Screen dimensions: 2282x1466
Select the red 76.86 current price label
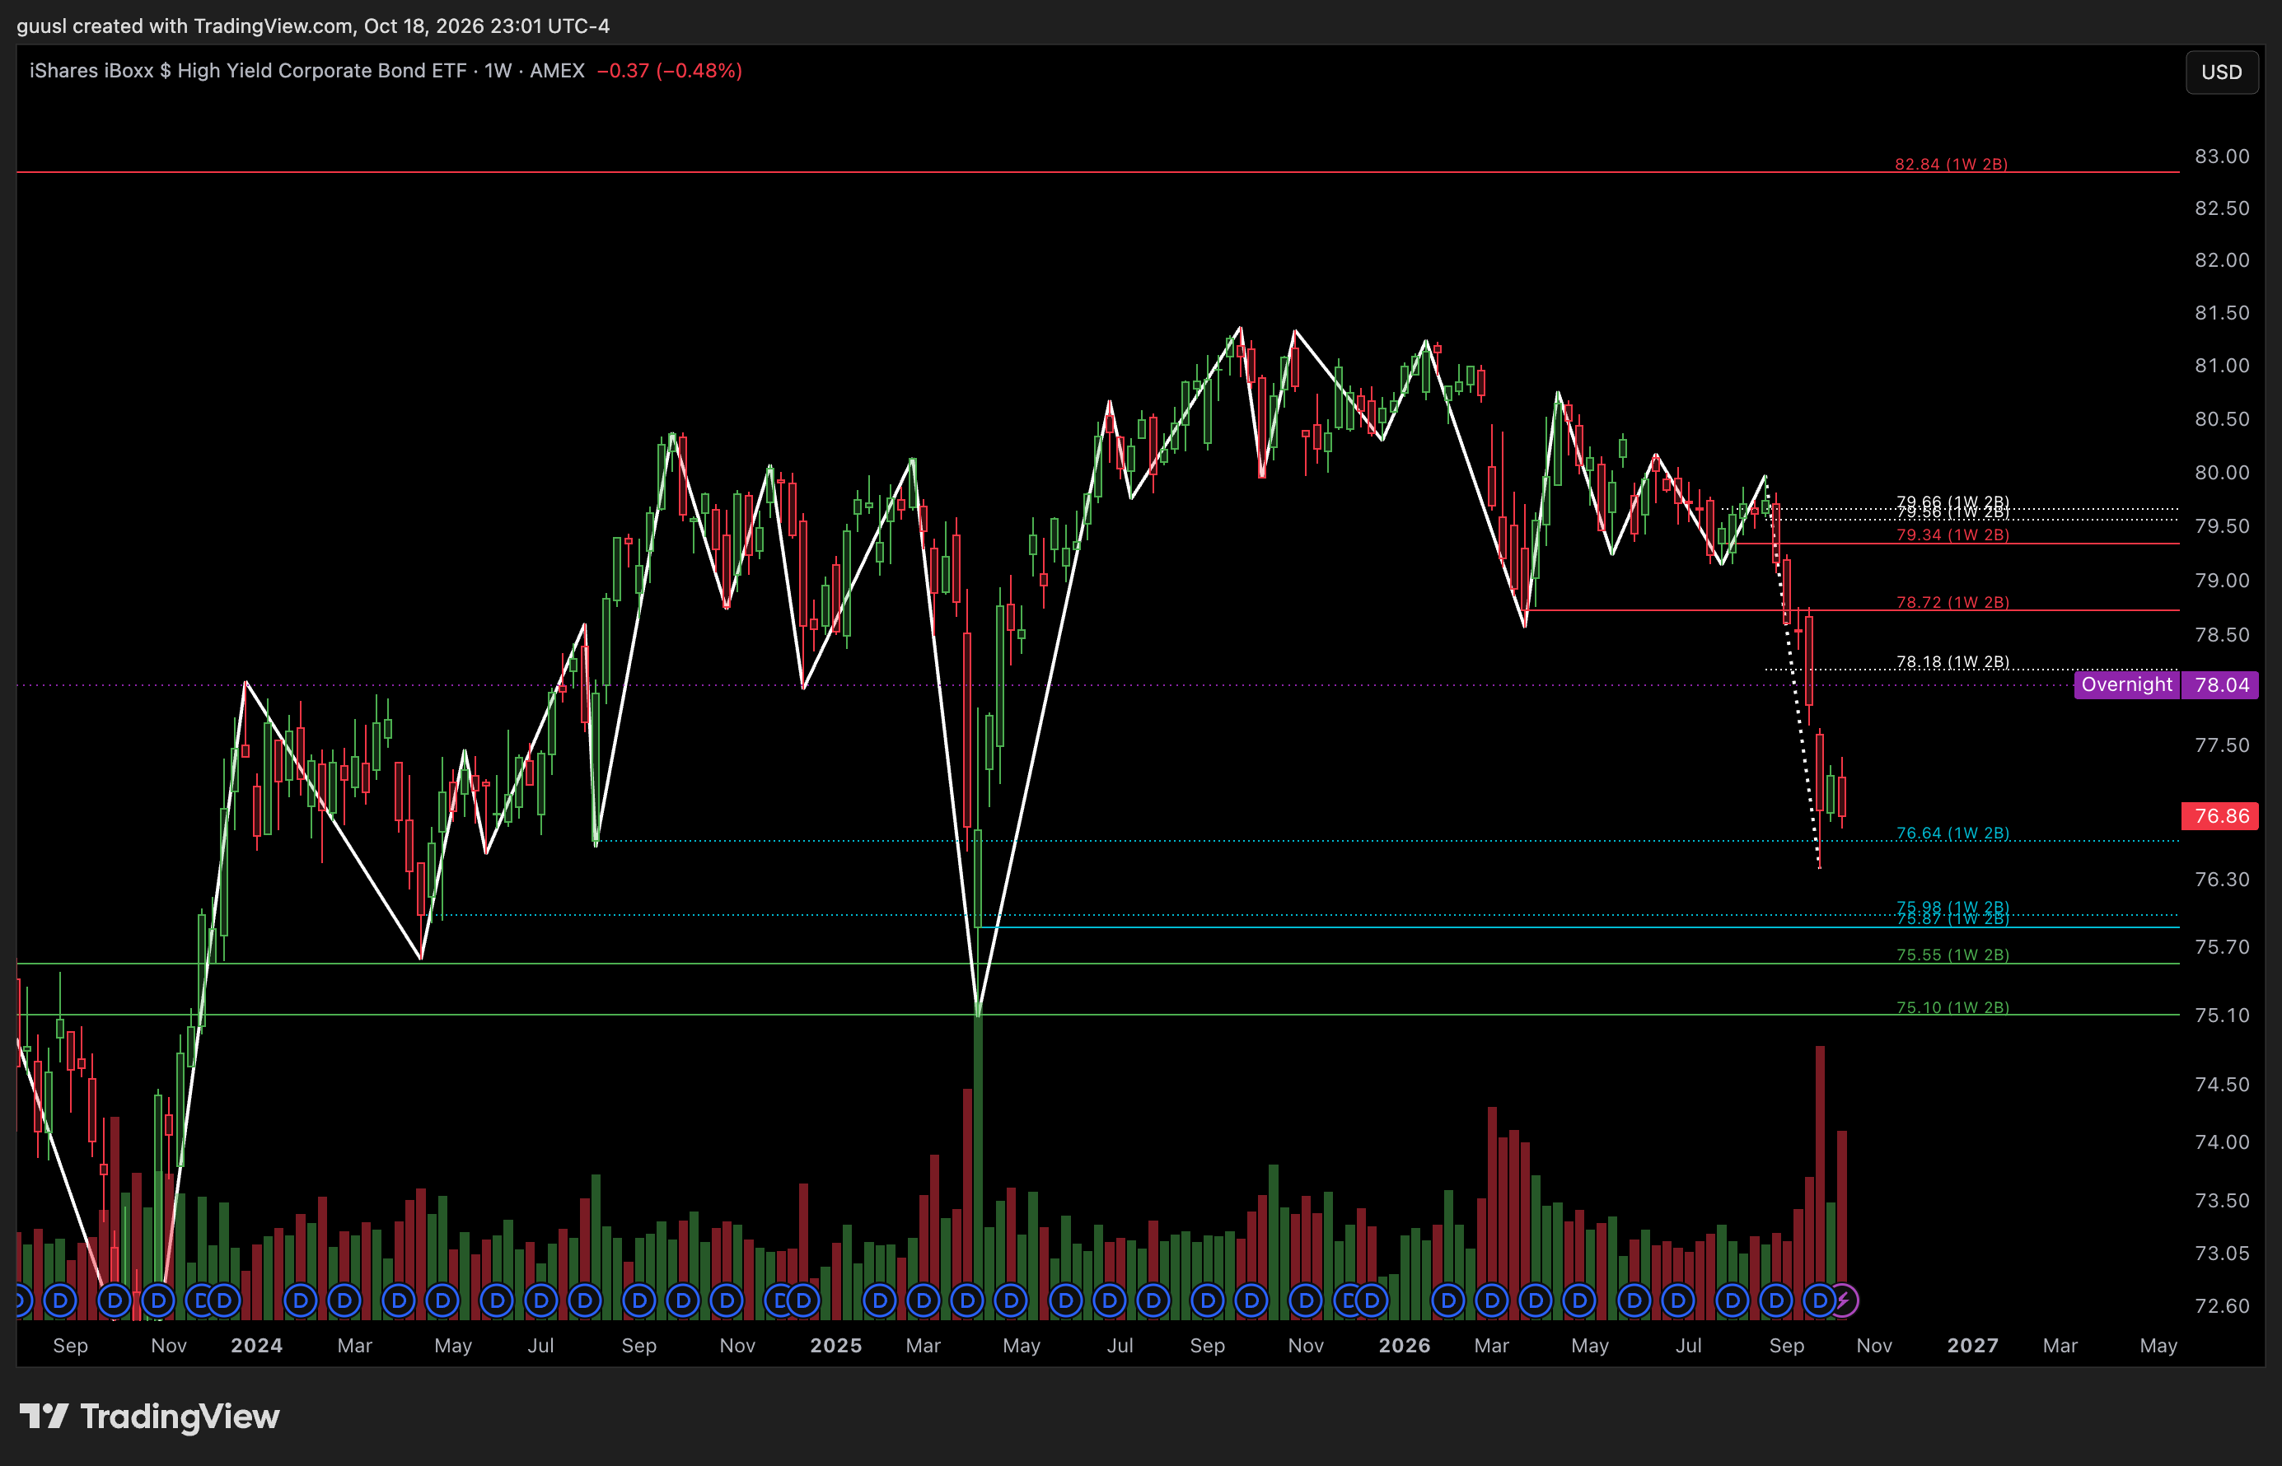click(x=2219, y=816)
